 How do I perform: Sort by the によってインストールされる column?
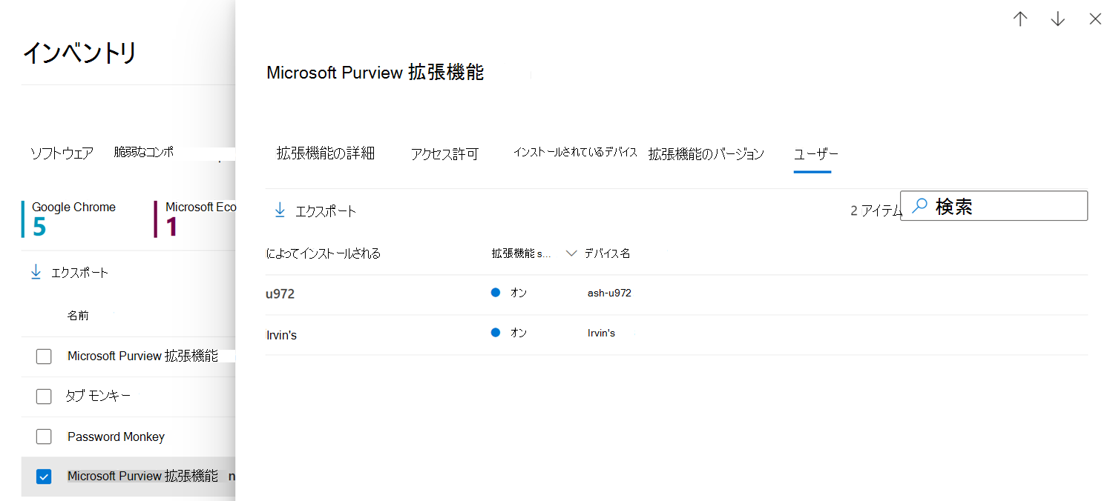pyautogui.click(x=323, y=253)
